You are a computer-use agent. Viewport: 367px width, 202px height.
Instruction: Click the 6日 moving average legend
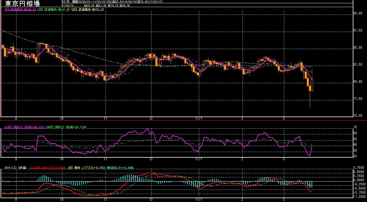pyautogui.click(x=20, y=9)
